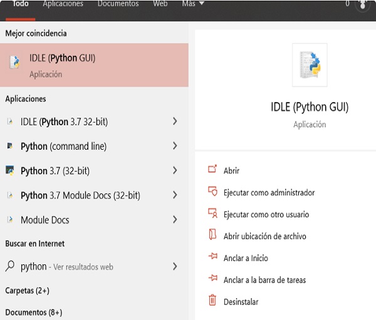Switch to the Documentos tab
Viewport: 376px width, 320px height.
tap(118, 4)
